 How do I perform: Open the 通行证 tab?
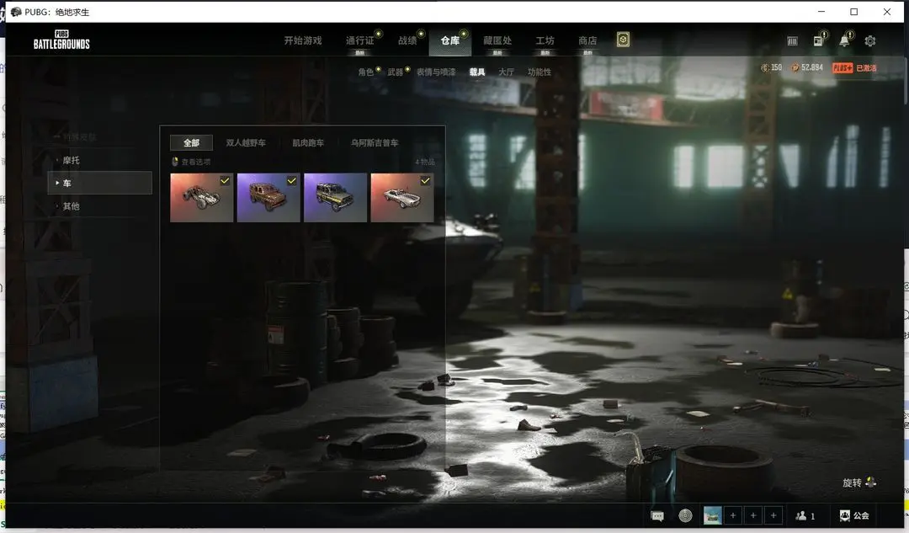click(x=360, y=40)
